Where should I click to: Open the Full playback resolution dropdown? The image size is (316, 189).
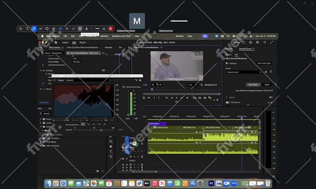(193, 85)
